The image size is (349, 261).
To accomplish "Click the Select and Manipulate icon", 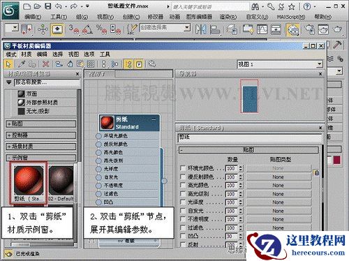I will pos(43,29).
